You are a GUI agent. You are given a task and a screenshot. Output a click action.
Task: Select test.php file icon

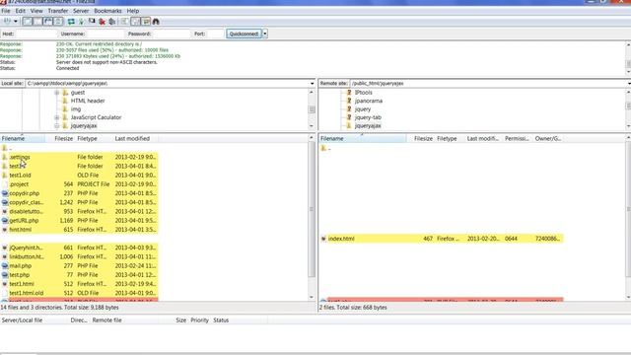[4, 275]
